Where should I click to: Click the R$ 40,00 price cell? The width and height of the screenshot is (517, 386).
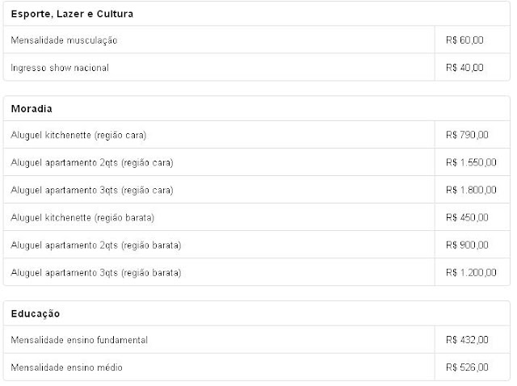(x=464, y=68)
